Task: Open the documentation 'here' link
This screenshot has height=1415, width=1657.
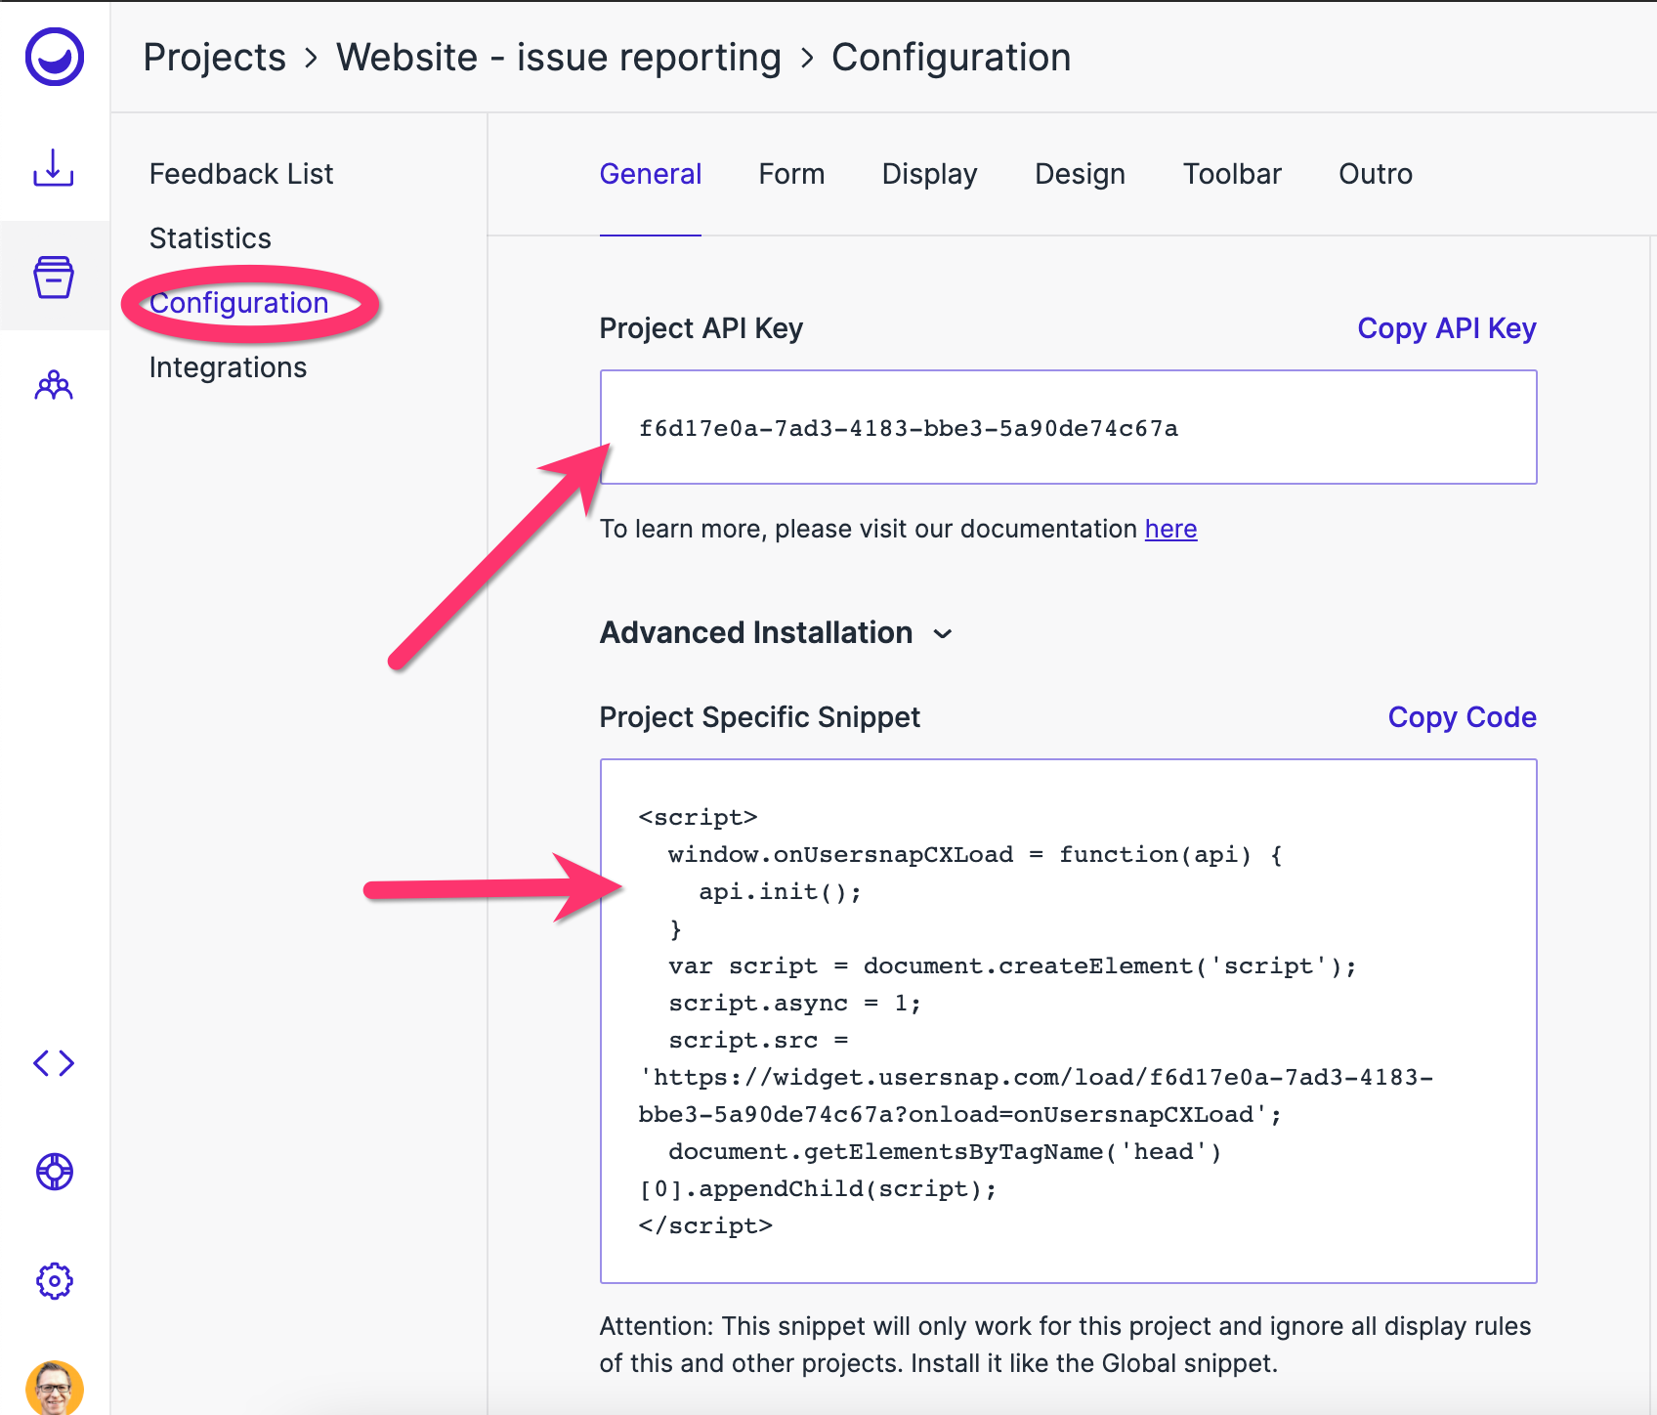Action: coord(1170,529)
